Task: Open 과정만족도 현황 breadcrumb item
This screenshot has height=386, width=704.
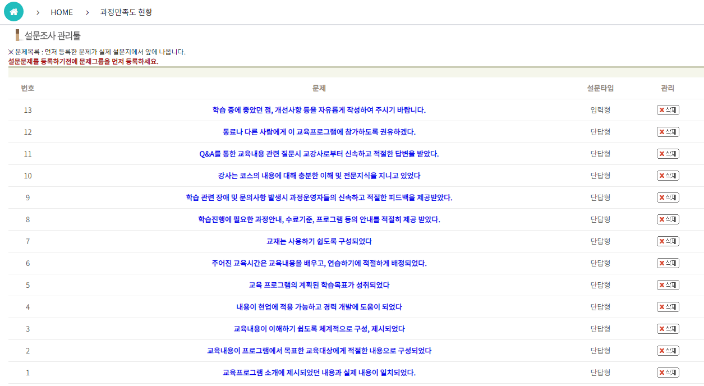Action: 126,12
